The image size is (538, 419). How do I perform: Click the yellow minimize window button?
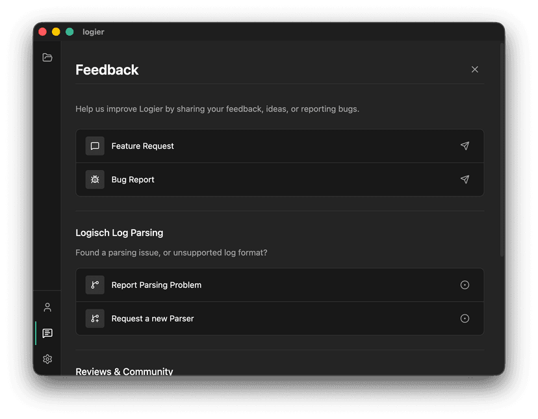(56, 32)
